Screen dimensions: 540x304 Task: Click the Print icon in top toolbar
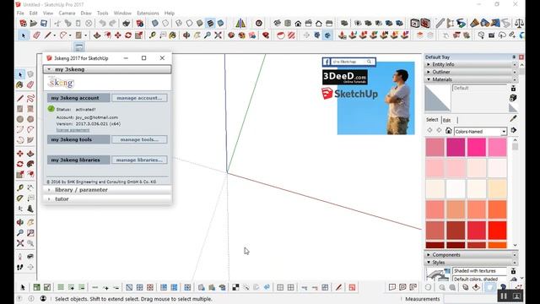tap(126, 24)
